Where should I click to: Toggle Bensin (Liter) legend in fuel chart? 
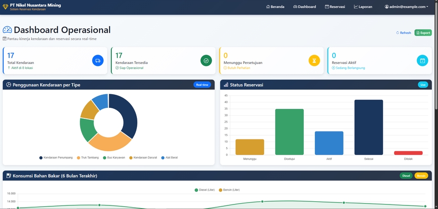(229, 190)
